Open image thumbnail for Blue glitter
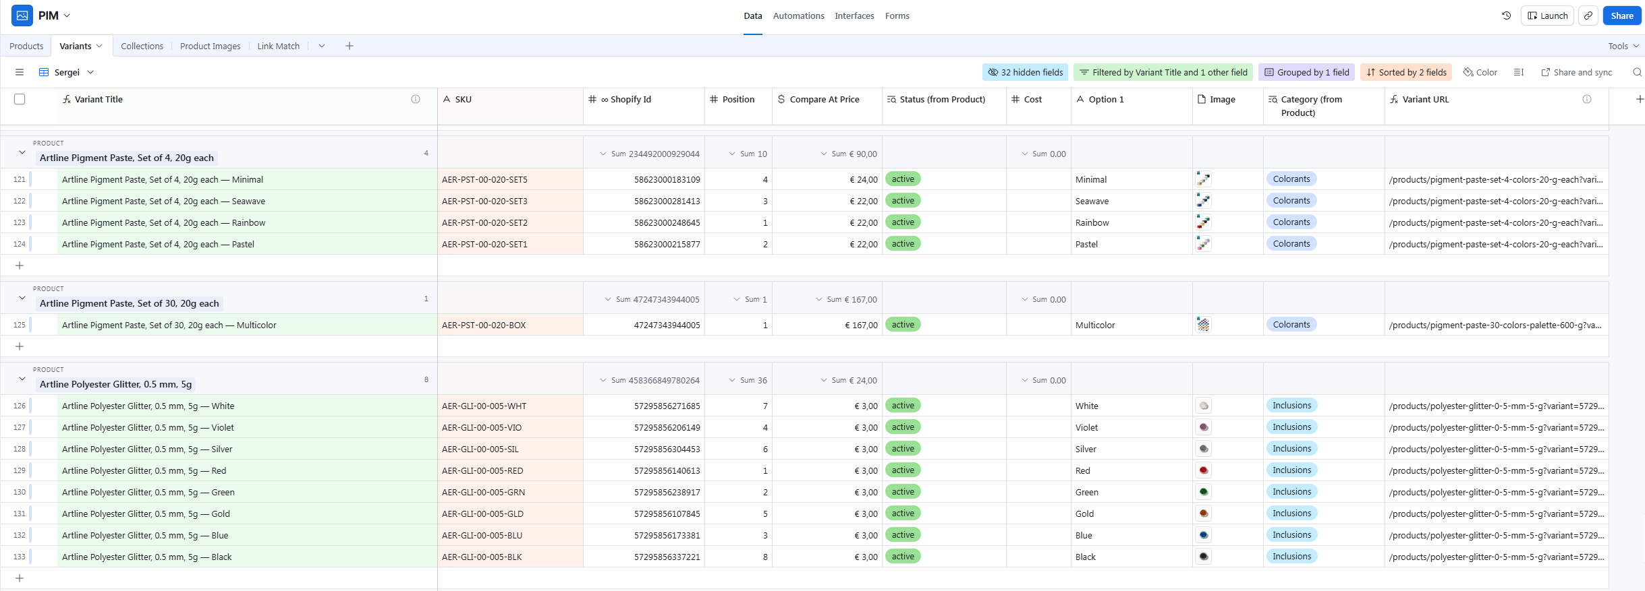 (1203, 535)
